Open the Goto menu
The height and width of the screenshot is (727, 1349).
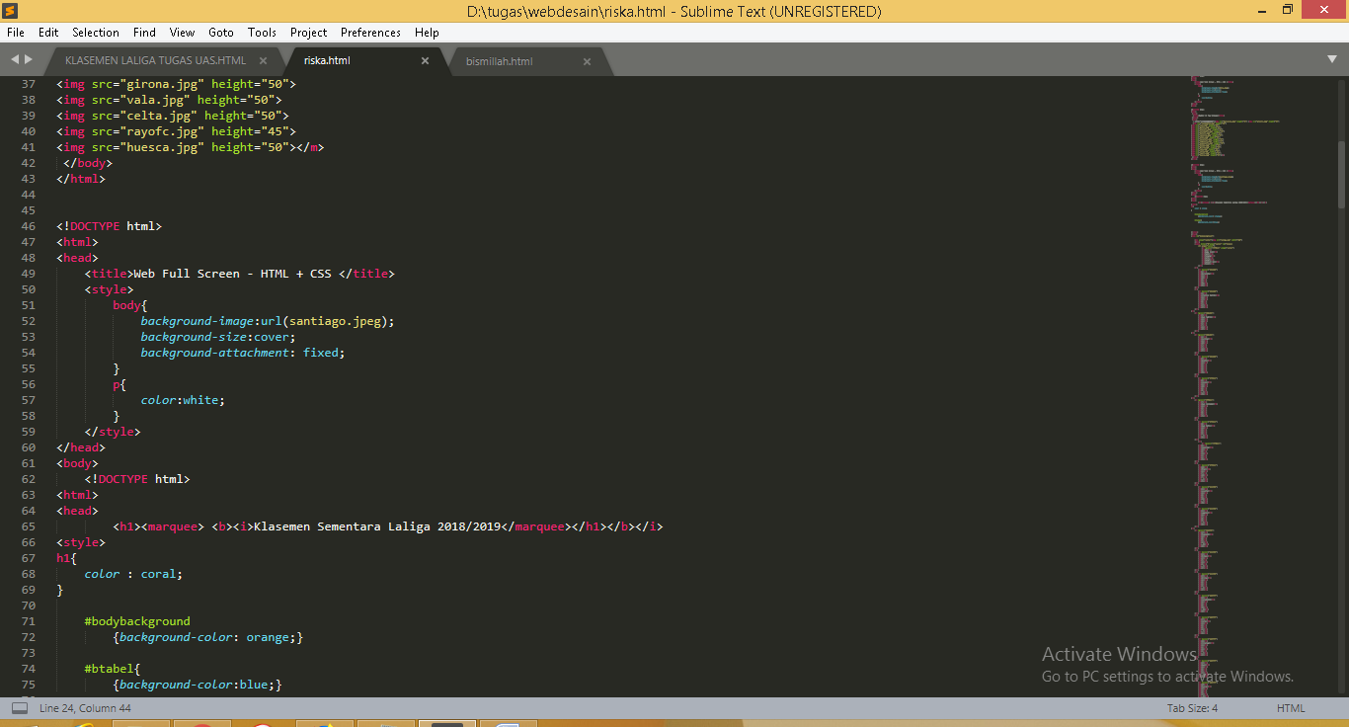[221, 33]
